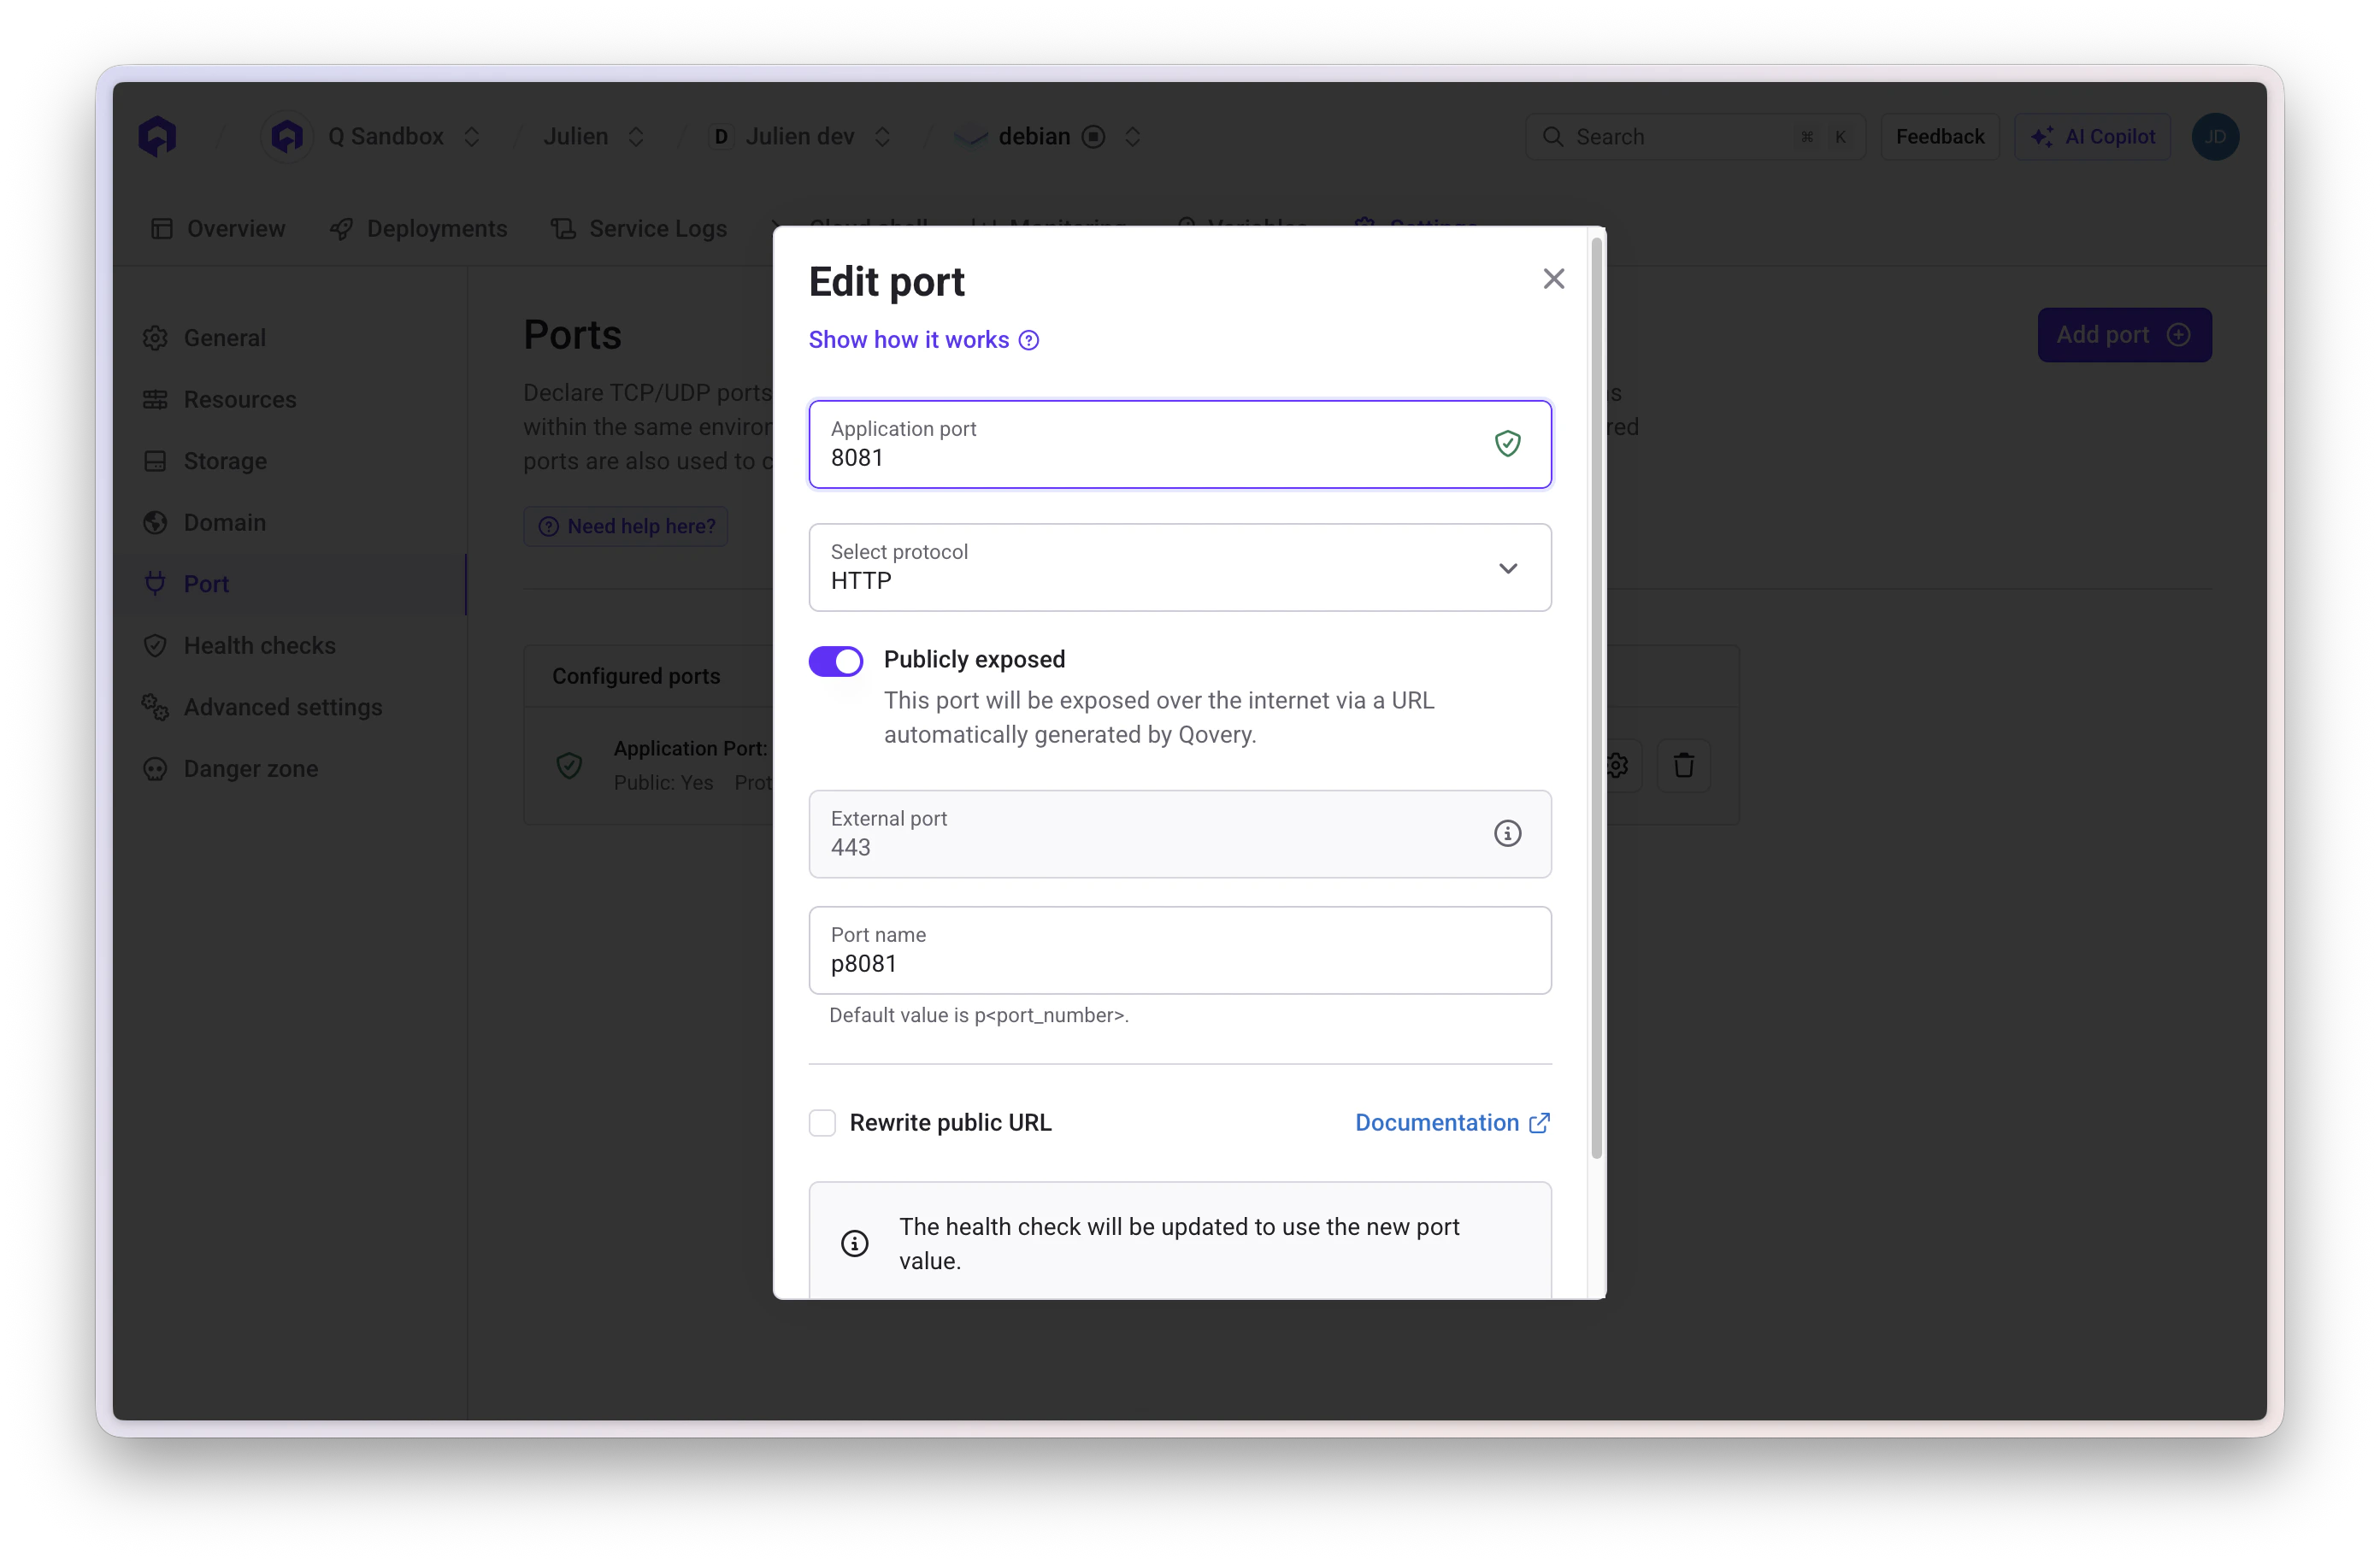Delete the configured port with trash icon
Image resolution: width=2380 pixels, height=1564 pixels.
click(x=1684, y=766)
